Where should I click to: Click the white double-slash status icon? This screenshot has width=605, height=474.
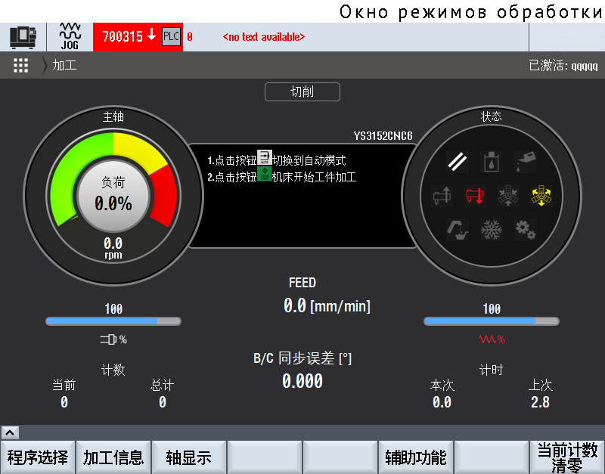coord(458,161)
